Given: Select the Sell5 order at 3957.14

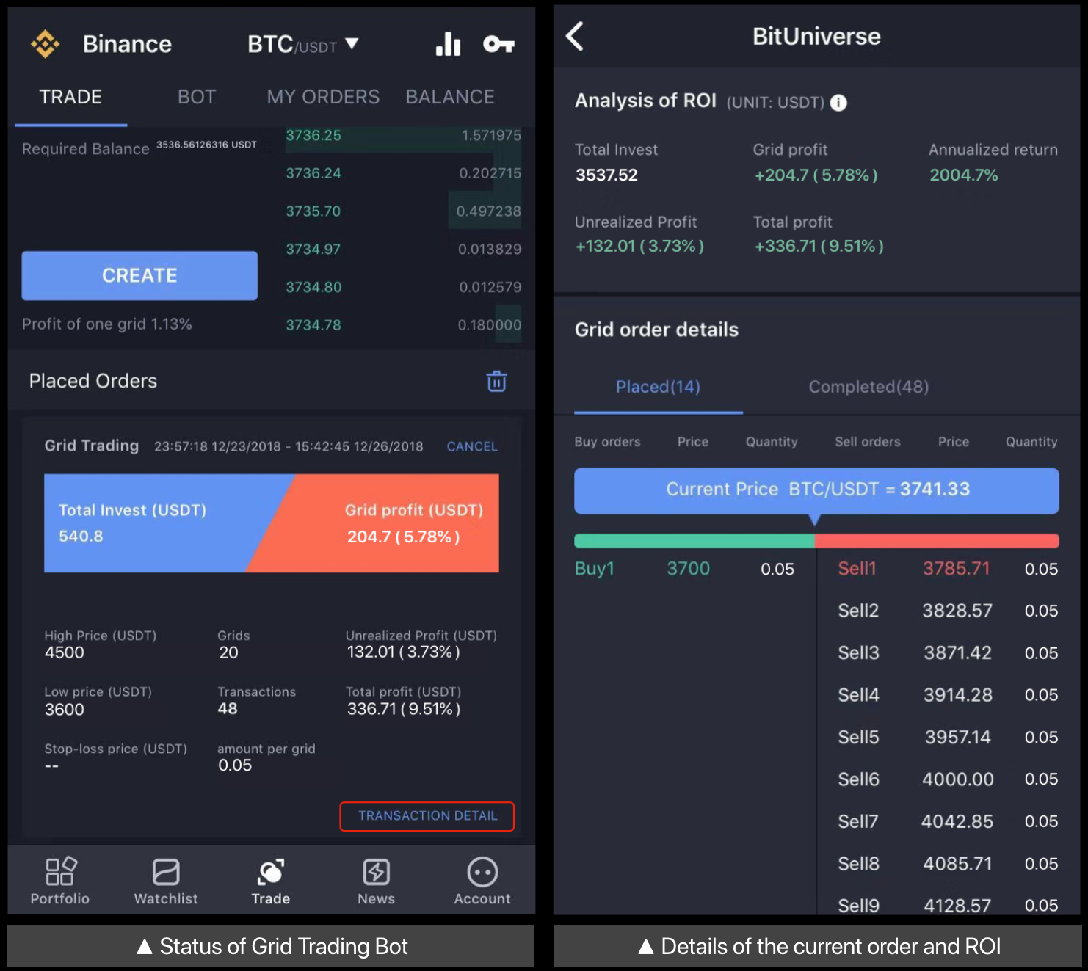Looking at the screenshot, I should 948,737.
